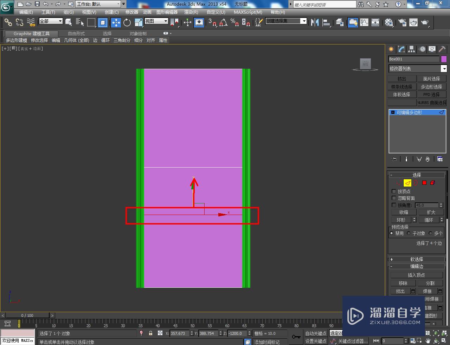Click the Align tool icon

click(326, 22)
